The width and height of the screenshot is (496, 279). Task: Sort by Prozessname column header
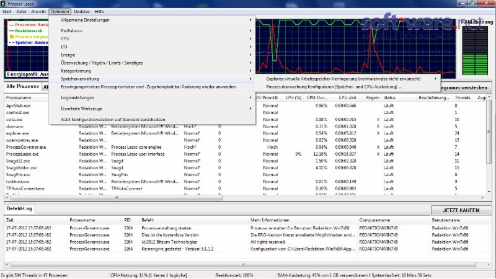pos(19,98)
